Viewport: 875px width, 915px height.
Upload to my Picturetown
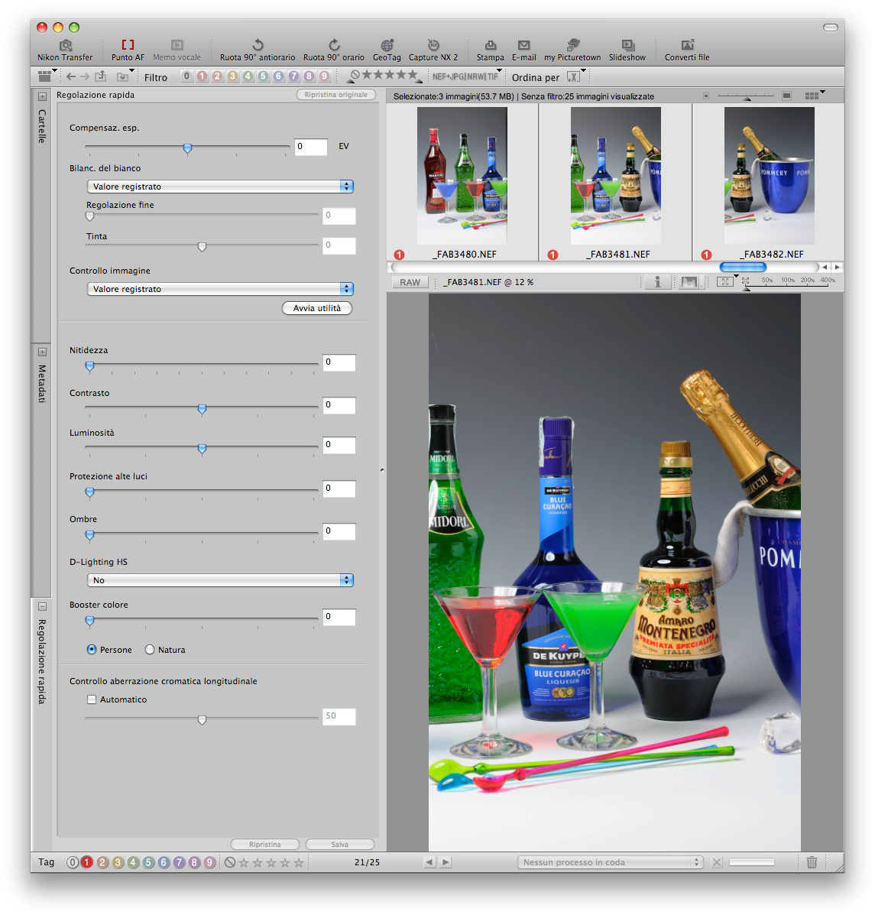[572, 50]
